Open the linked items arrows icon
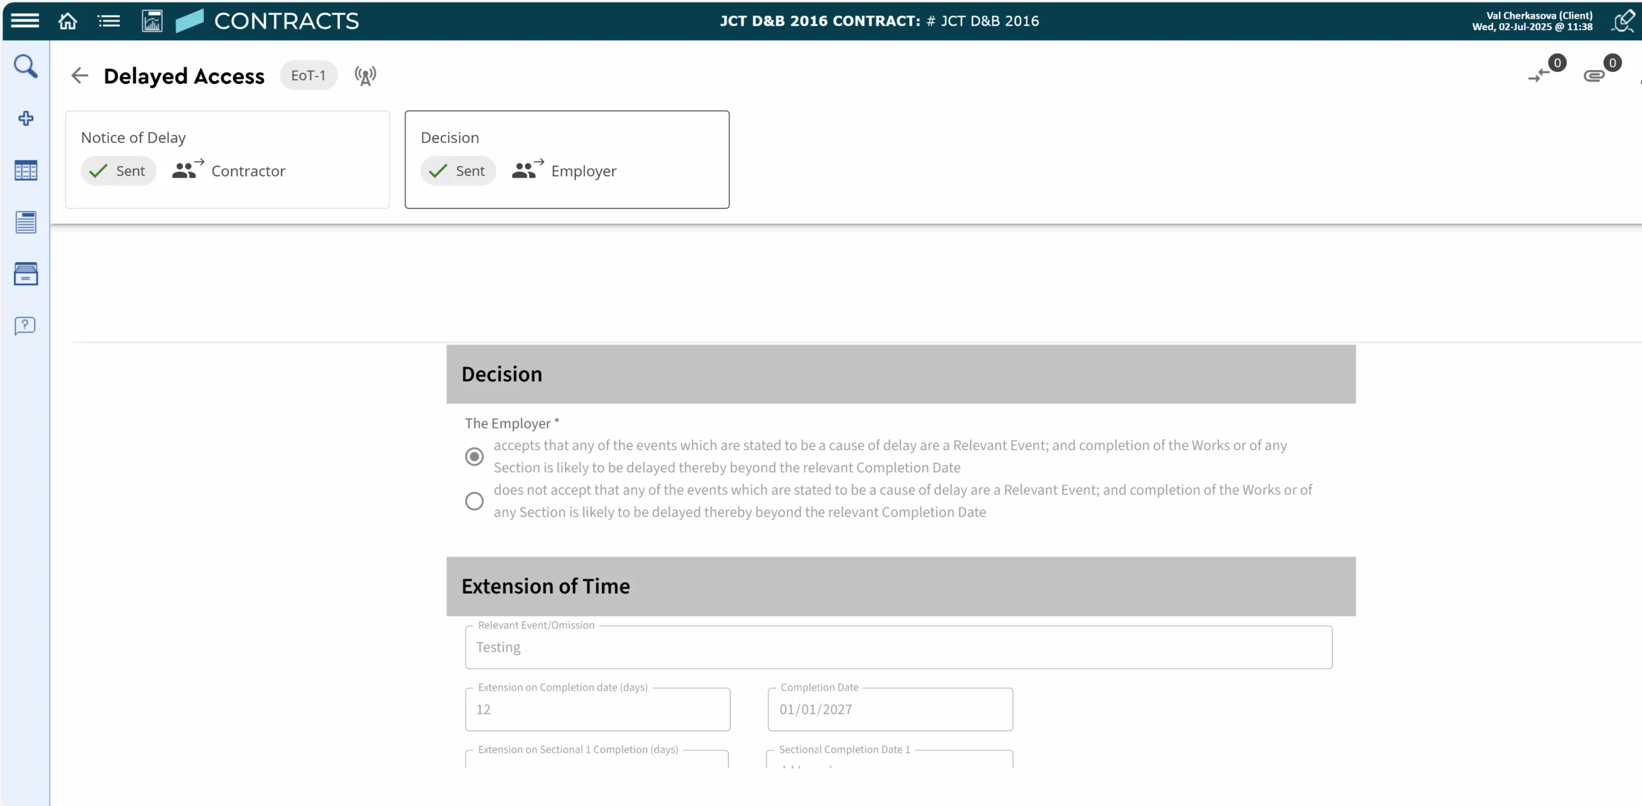 [1539, 76]
